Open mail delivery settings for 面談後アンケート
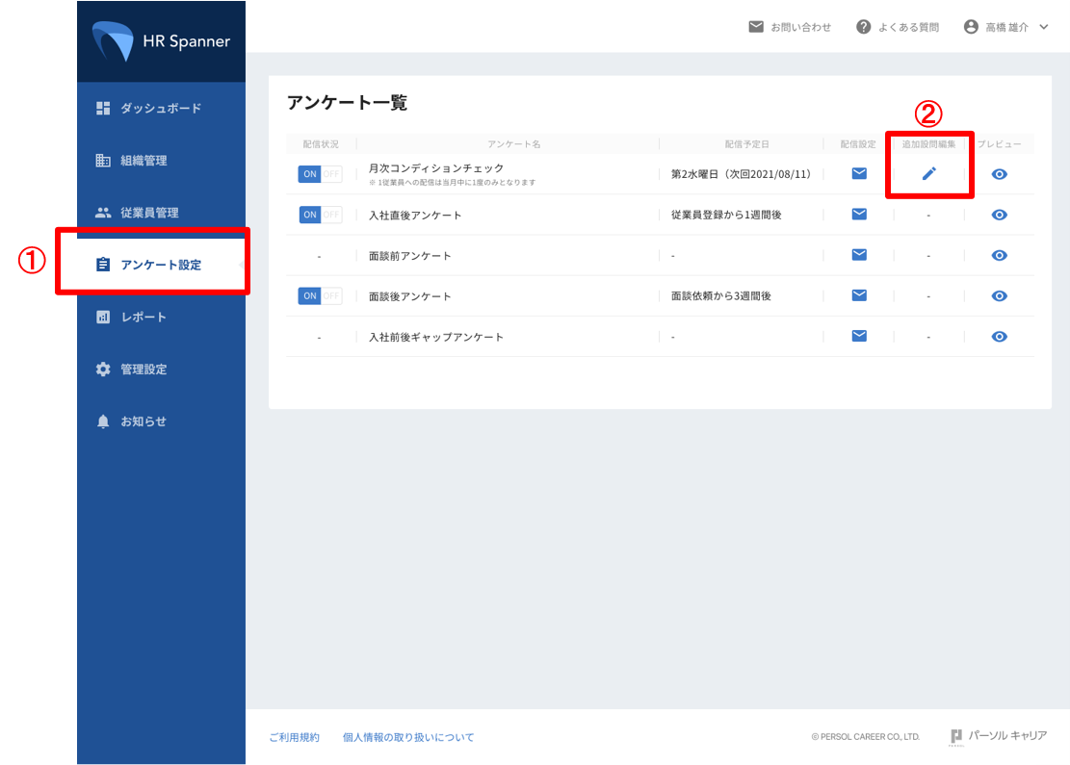The width and height of the screenshot is (1070, 765). click(x=859, y=295)
